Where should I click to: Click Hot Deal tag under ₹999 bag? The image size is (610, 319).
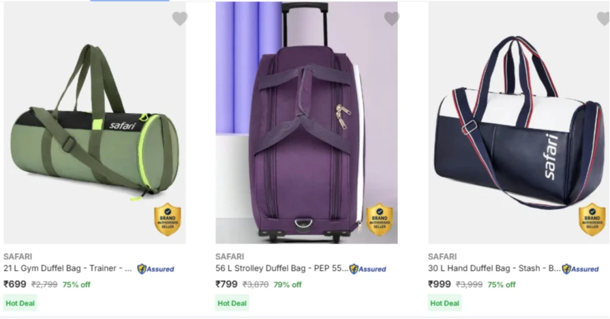[x=444, y=303]
